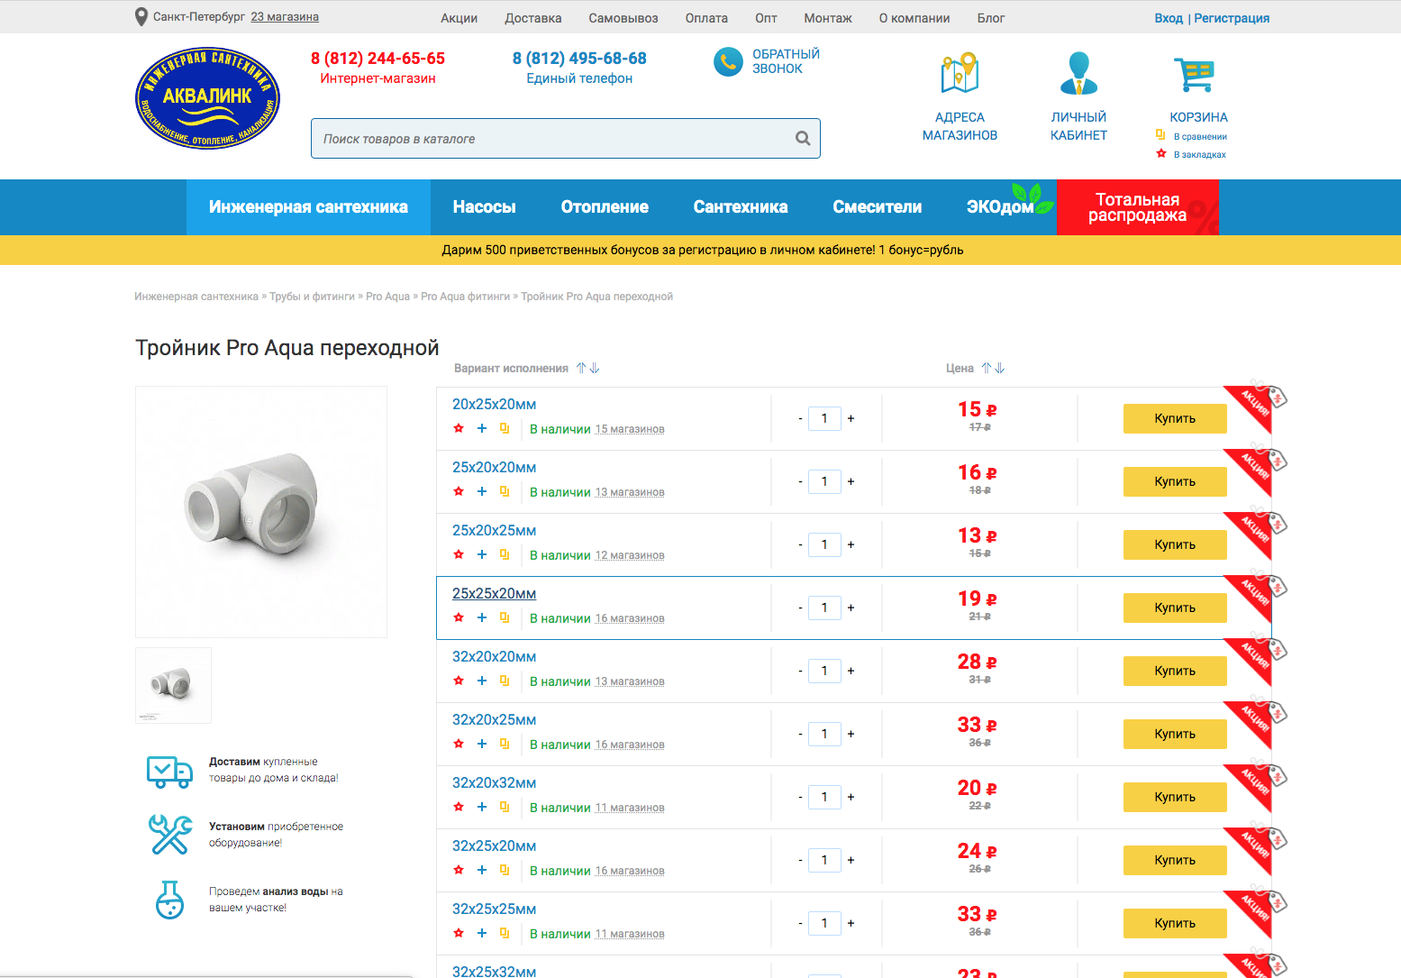Open the 23 магазина link
Screen dimensions: 1401x978
click(x=285, y=17)
